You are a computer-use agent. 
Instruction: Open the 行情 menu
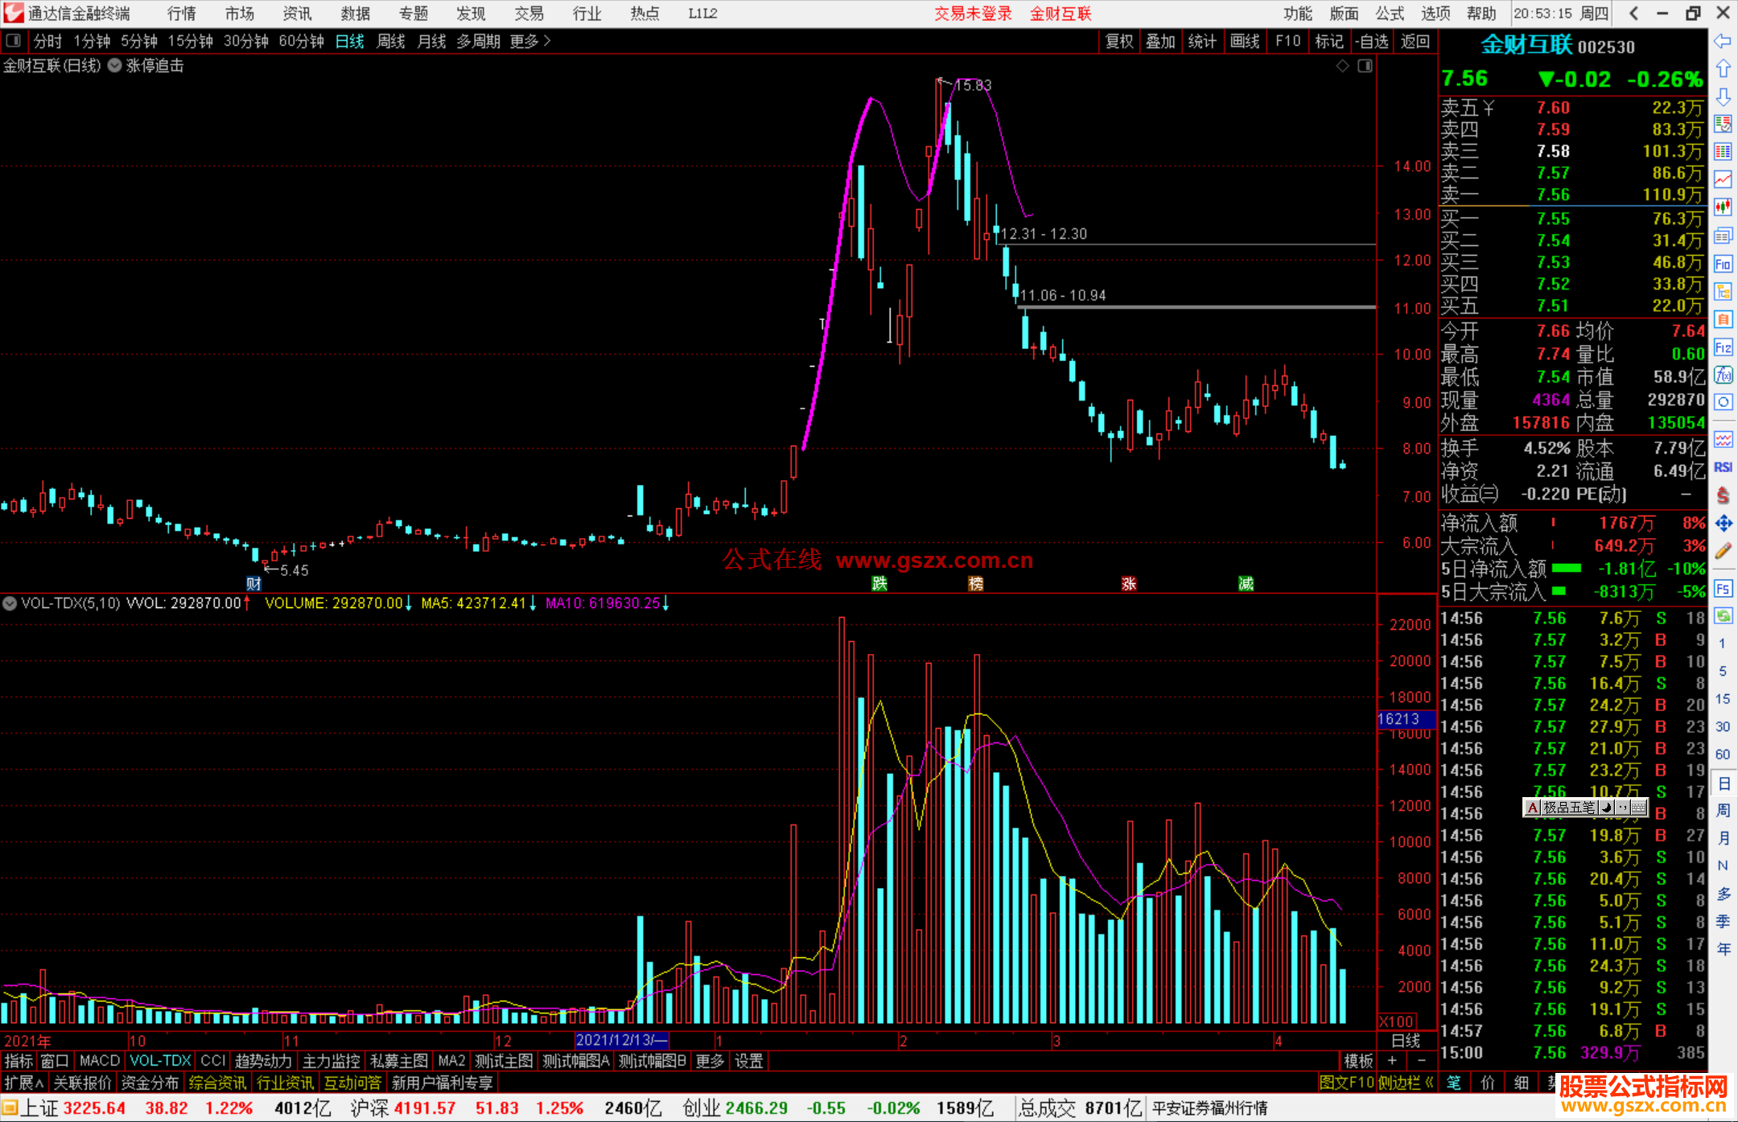click(x=182, y=14)
